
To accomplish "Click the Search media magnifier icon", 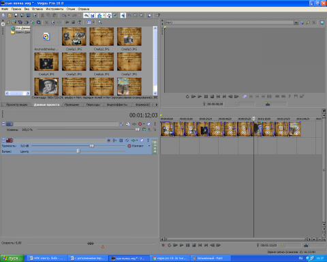I will tap(100, 22).
